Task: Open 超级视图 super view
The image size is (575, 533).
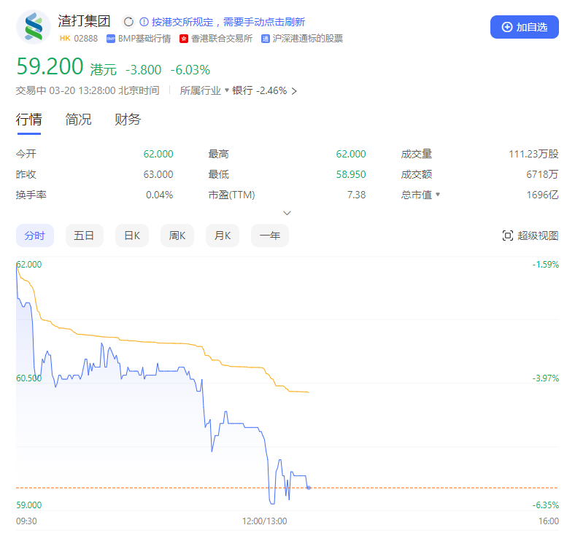Action: [x=530, y=236]
